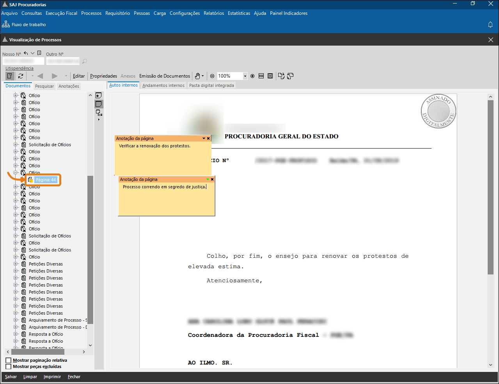Open the 100% zoom level dropdown
Viewport: 499px width, 384px height.
click(245, 76)
